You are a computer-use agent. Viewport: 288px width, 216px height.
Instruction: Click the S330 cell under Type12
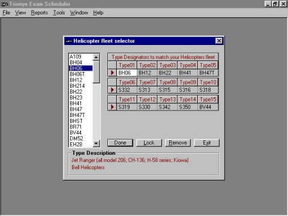tap(147, 107)
